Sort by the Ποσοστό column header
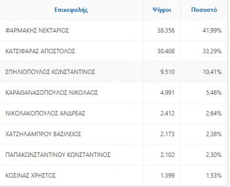Image resolution: width=230 pixels, height=187 pixels. tap(204, 10)
